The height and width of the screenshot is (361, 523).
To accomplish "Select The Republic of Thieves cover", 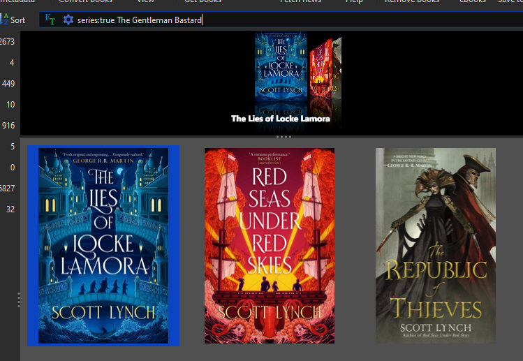I will click(436, 246).
